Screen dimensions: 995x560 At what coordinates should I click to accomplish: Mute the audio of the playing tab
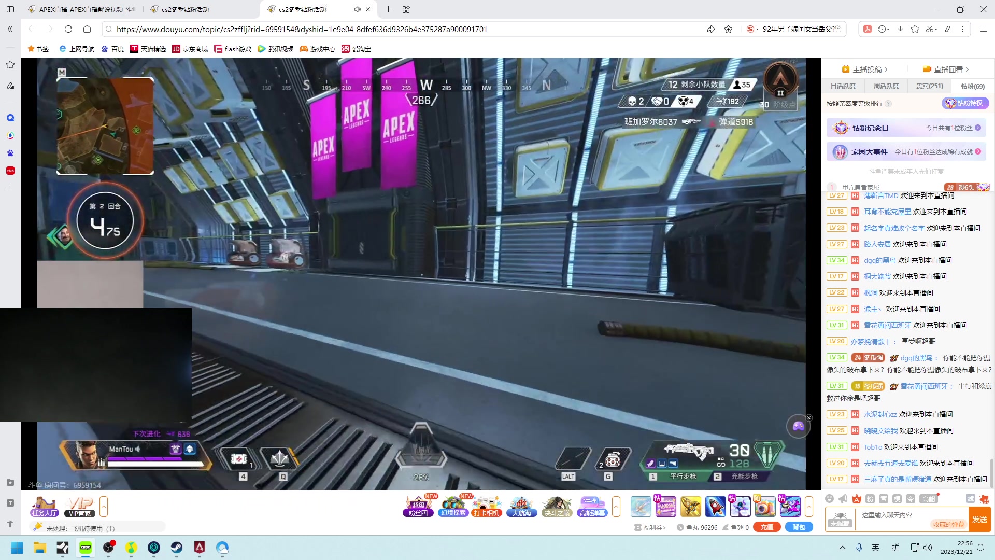pos(357,9)
